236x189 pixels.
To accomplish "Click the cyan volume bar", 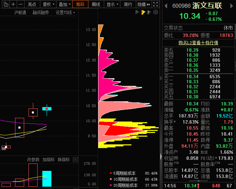I will (47, 179).
